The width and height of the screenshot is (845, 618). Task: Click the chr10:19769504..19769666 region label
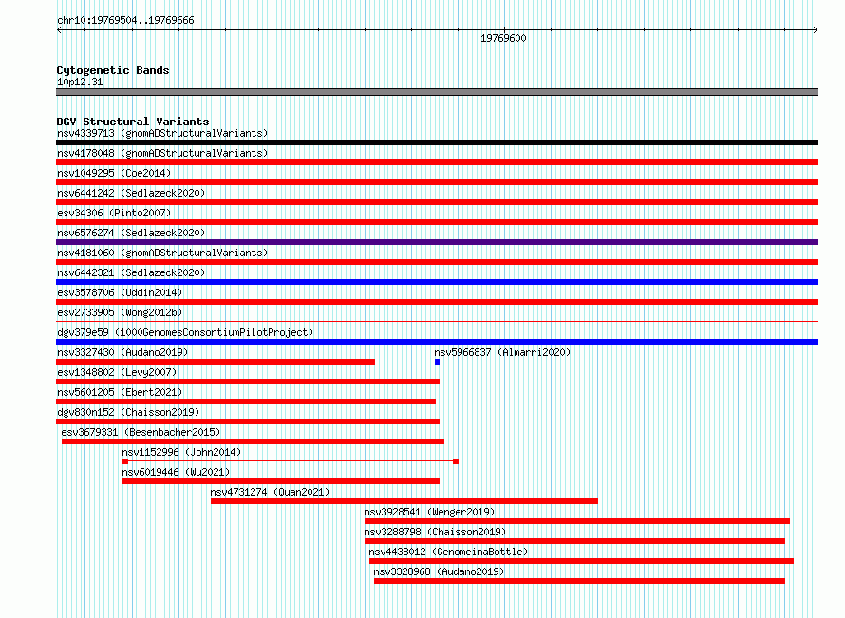point(125,21)
